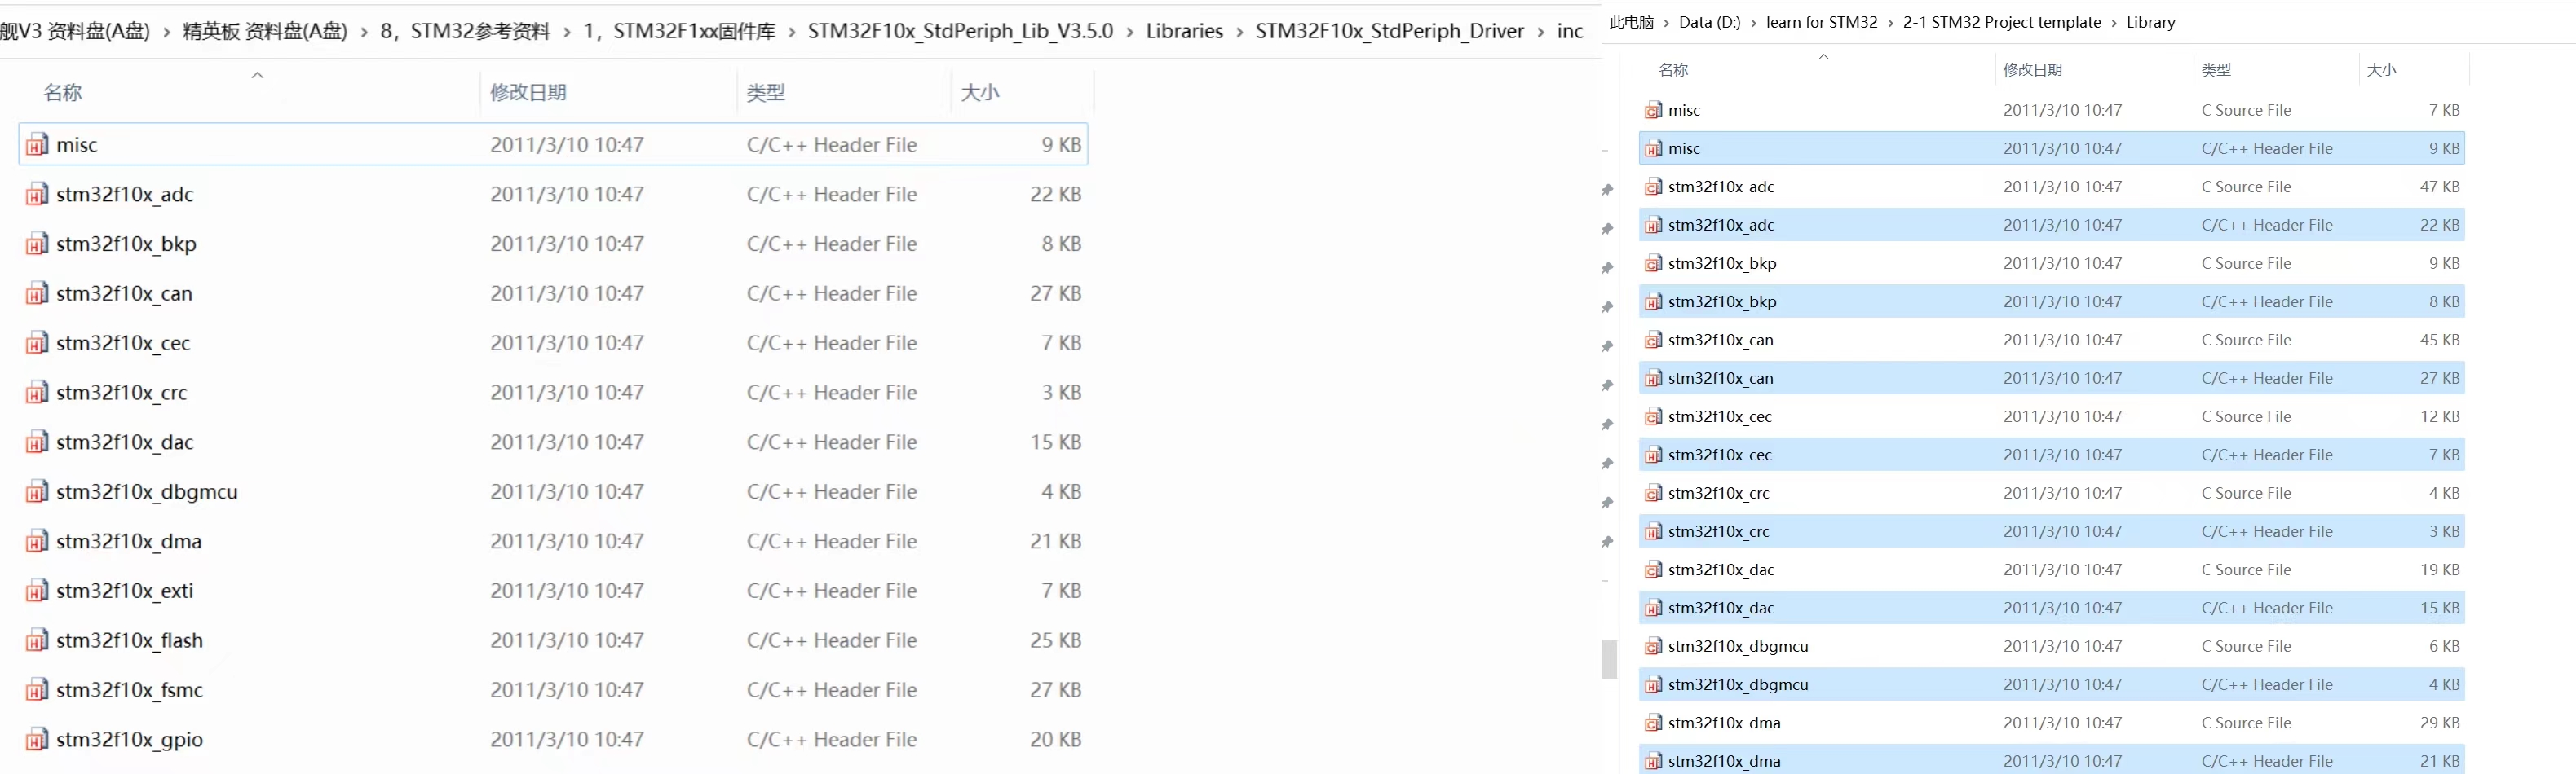Click stm32f10x_bkp C Source icon in Library
Screen dimensions: 2576x774
1654,264
